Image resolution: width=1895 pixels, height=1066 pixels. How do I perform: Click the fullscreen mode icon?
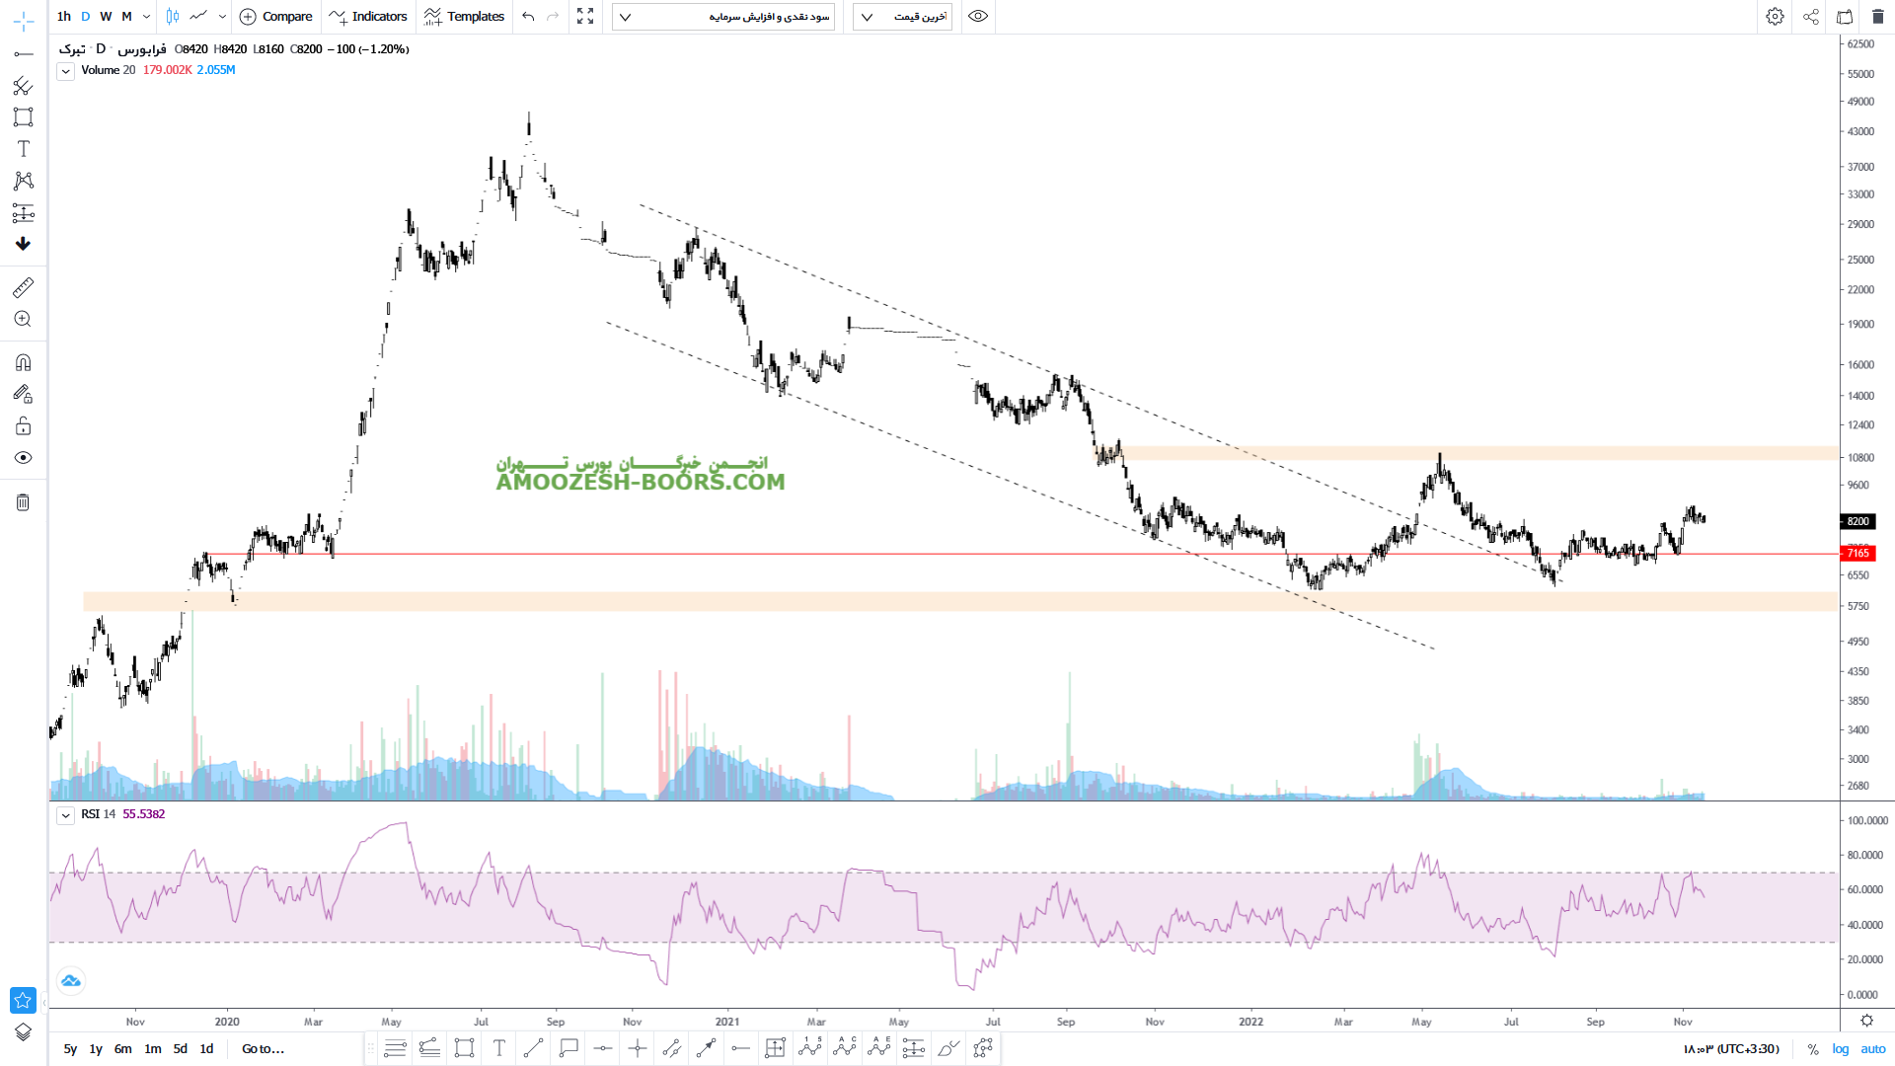pyautogui.click(x=585, y=17)
